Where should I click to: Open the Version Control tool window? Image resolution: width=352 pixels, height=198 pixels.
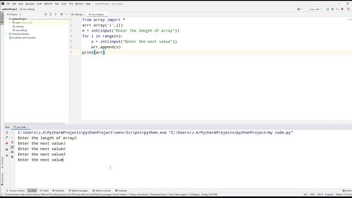click(16, 191)
